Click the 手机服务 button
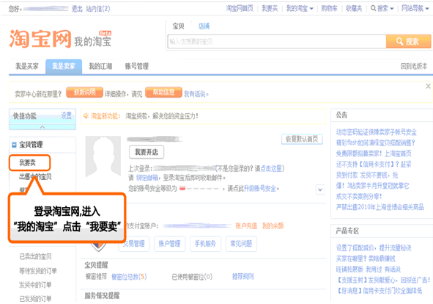The height and width of the screenshot is (304, 433). click(x=205, y=244)
